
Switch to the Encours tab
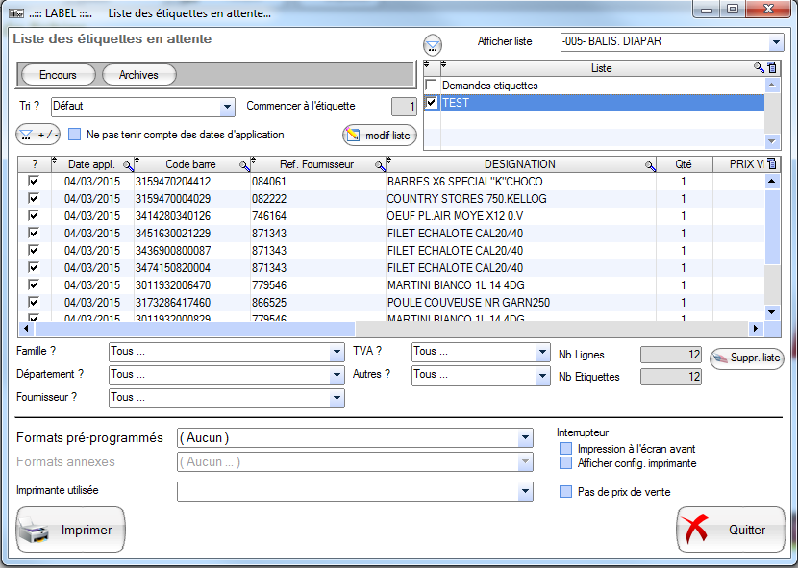click(x=58, y=75)
